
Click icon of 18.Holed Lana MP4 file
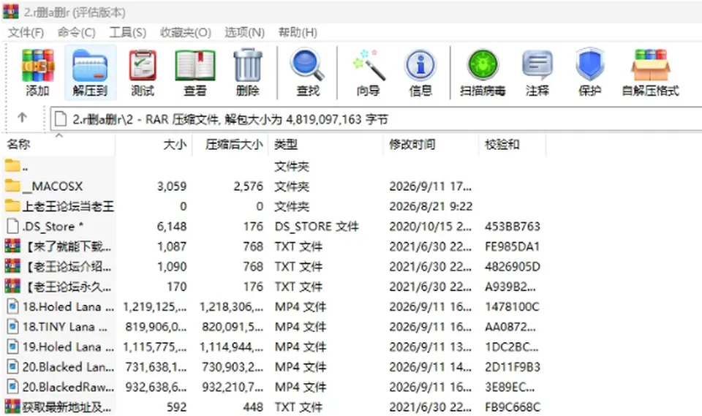pos(13,306)
